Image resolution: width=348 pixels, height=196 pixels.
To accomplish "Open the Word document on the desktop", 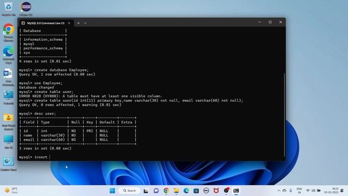I will click(9, 77).
